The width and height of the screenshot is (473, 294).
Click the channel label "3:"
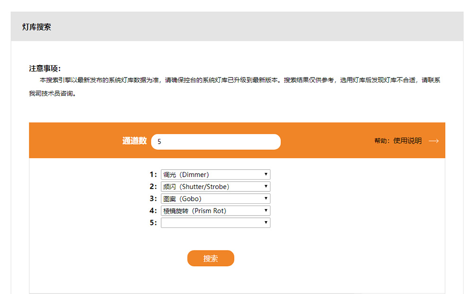pyautogui.click(x=153, y=199)
